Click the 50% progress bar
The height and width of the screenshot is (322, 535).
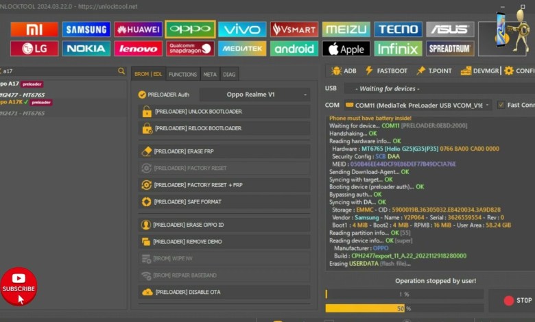click(x=405, y=308)
